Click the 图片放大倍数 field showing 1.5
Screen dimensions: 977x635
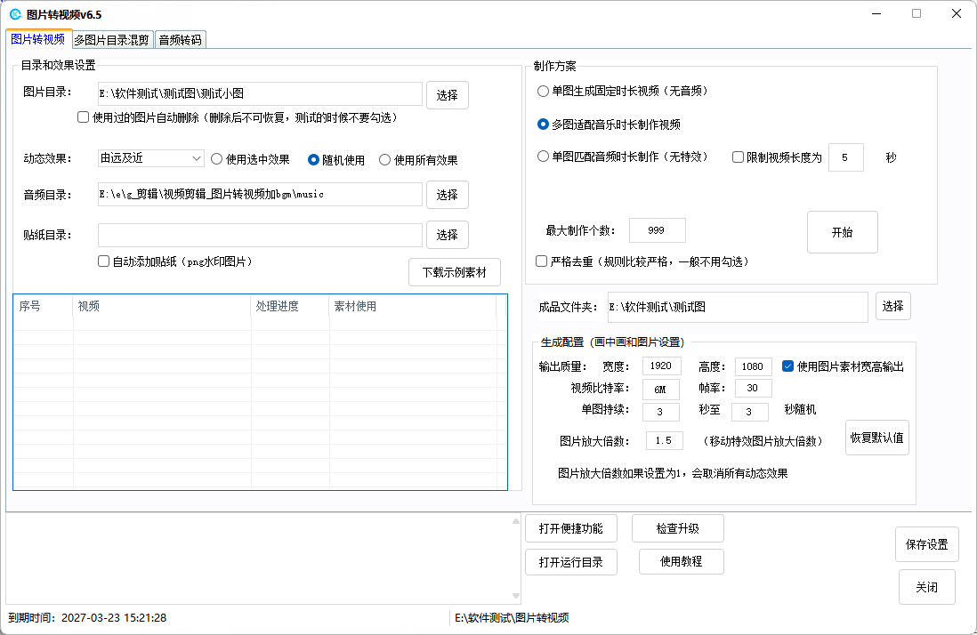pyautogui.click(x=664, y=440)
